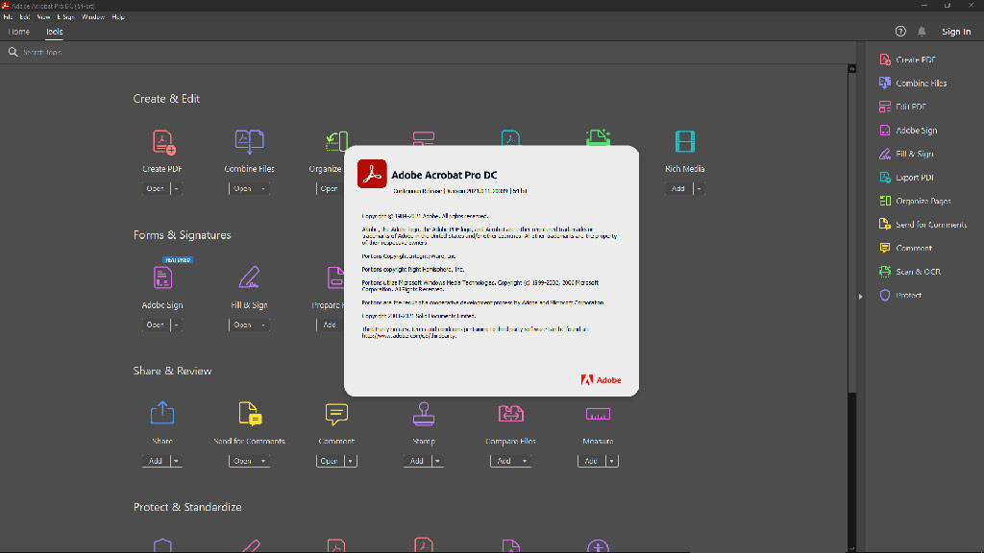
Task: Expand the Compare Files Add dropdown arrow
Action: pyautogui.click(x=525, y=461)
